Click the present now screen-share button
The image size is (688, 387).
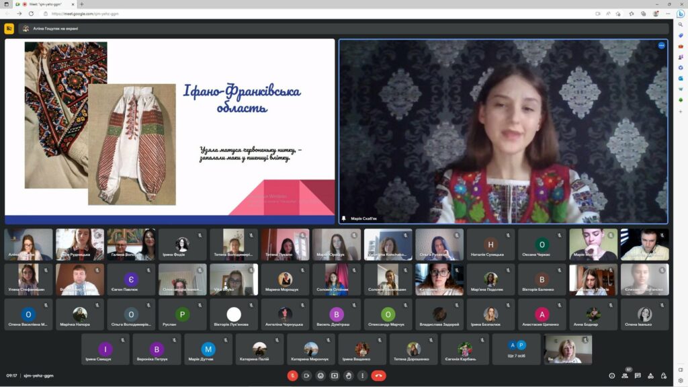(335, 376)
